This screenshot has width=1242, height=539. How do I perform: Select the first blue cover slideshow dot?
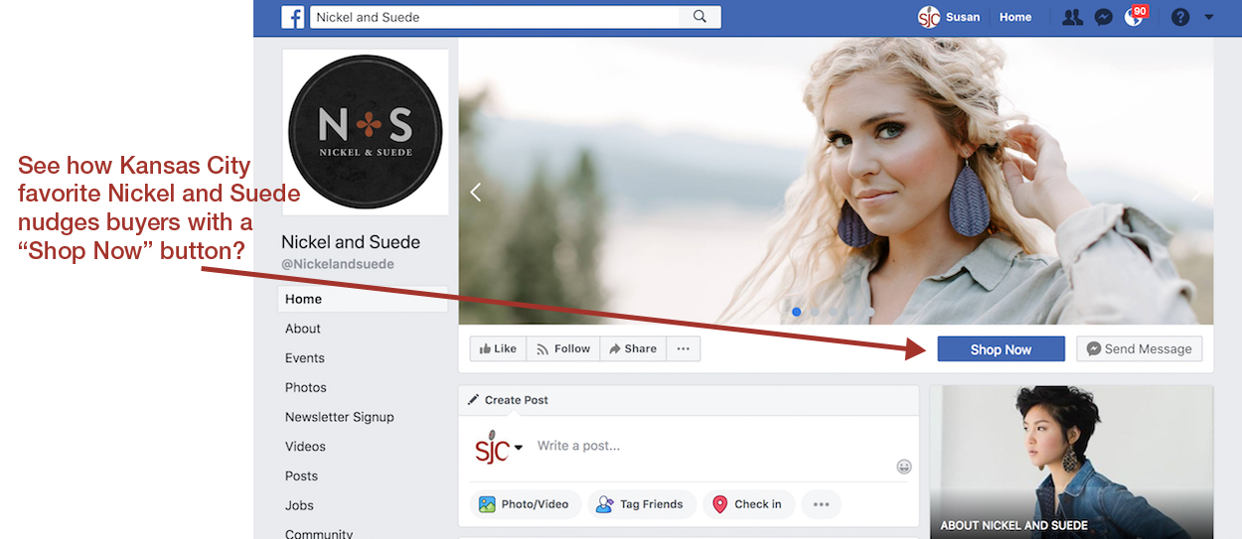(x=797, y=312)
